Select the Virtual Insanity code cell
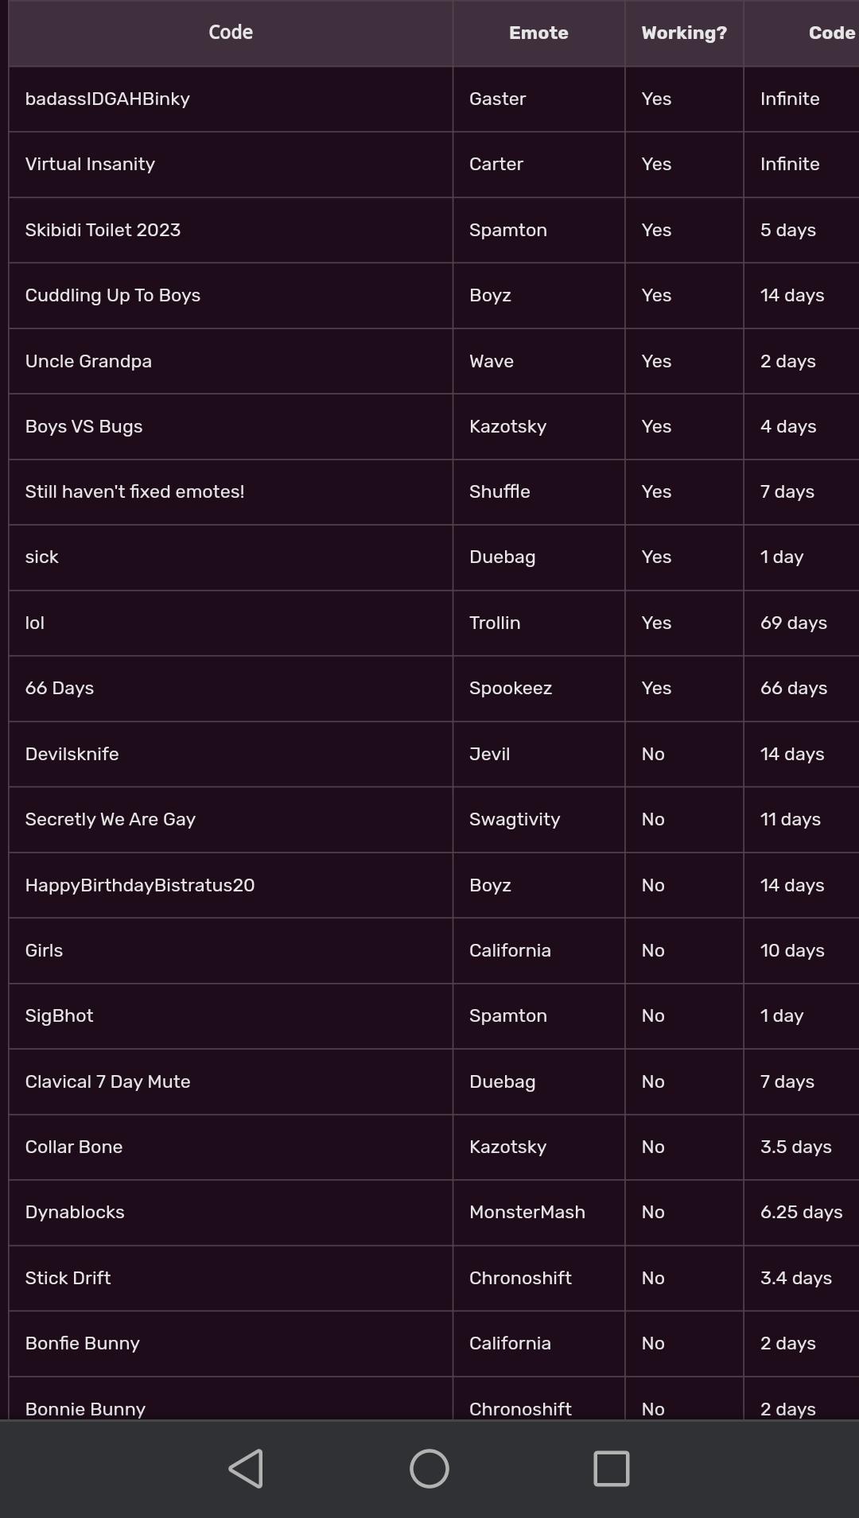Screen dimensions: 859x1518 point(90,164)
